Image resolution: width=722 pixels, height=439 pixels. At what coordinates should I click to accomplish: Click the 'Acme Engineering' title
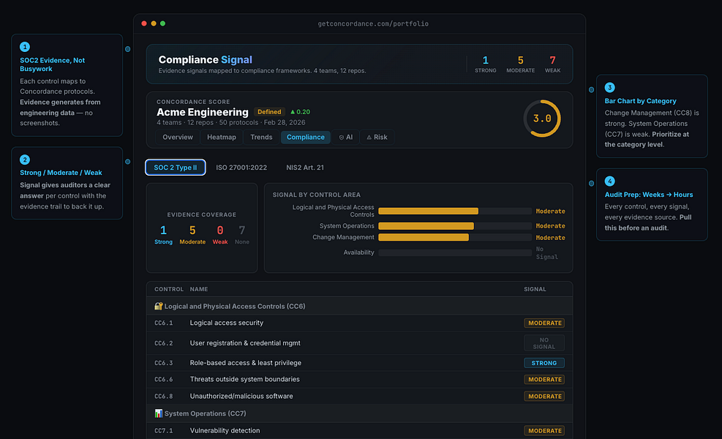pos(203,113)
